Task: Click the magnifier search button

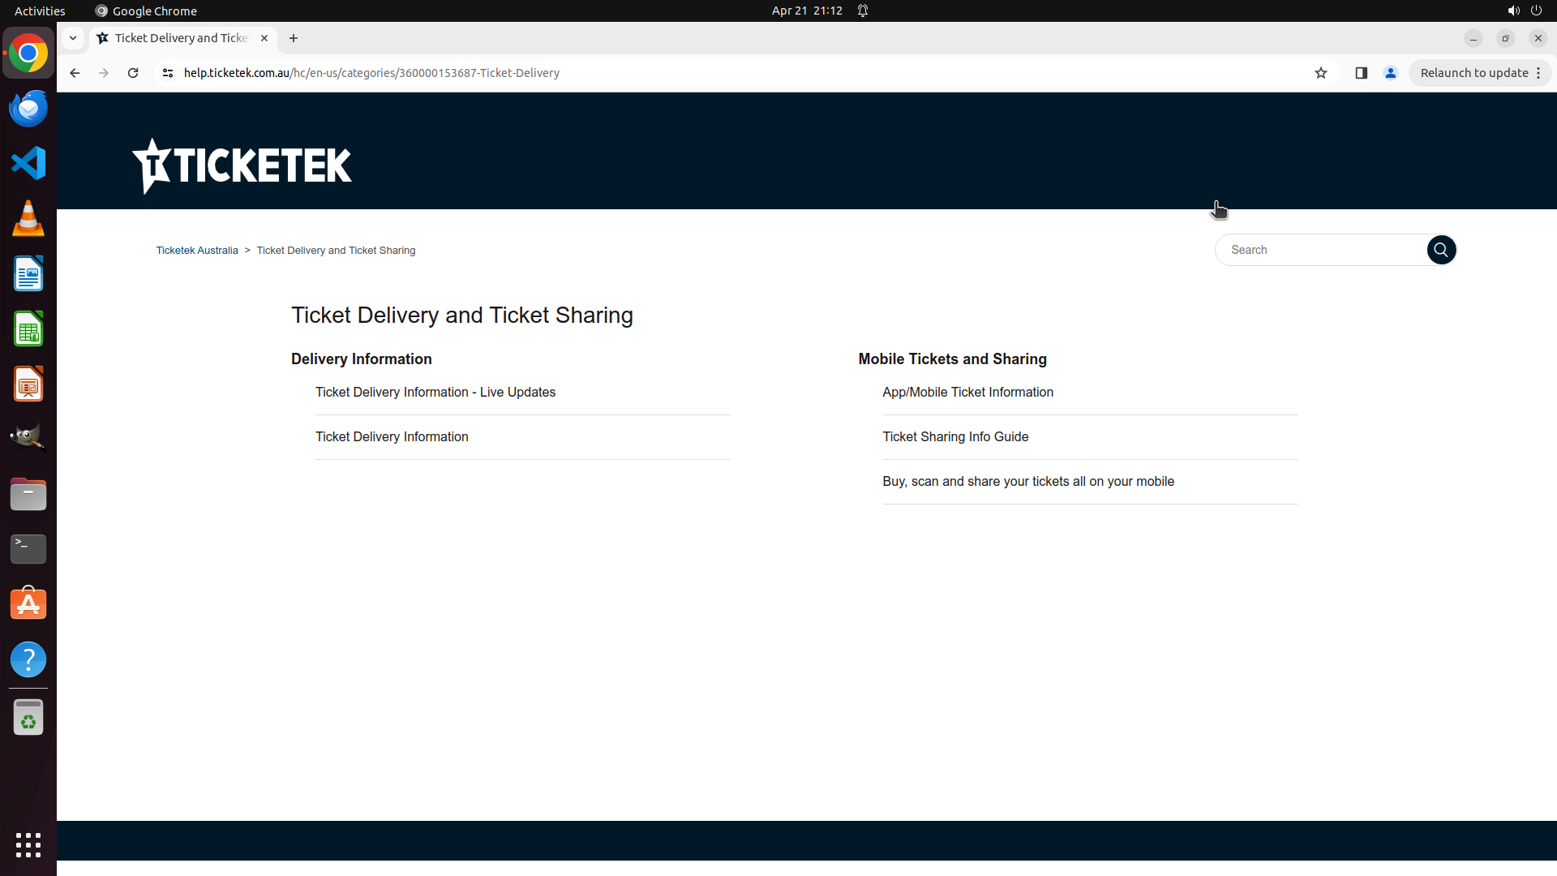Action: coord(1441,250)
